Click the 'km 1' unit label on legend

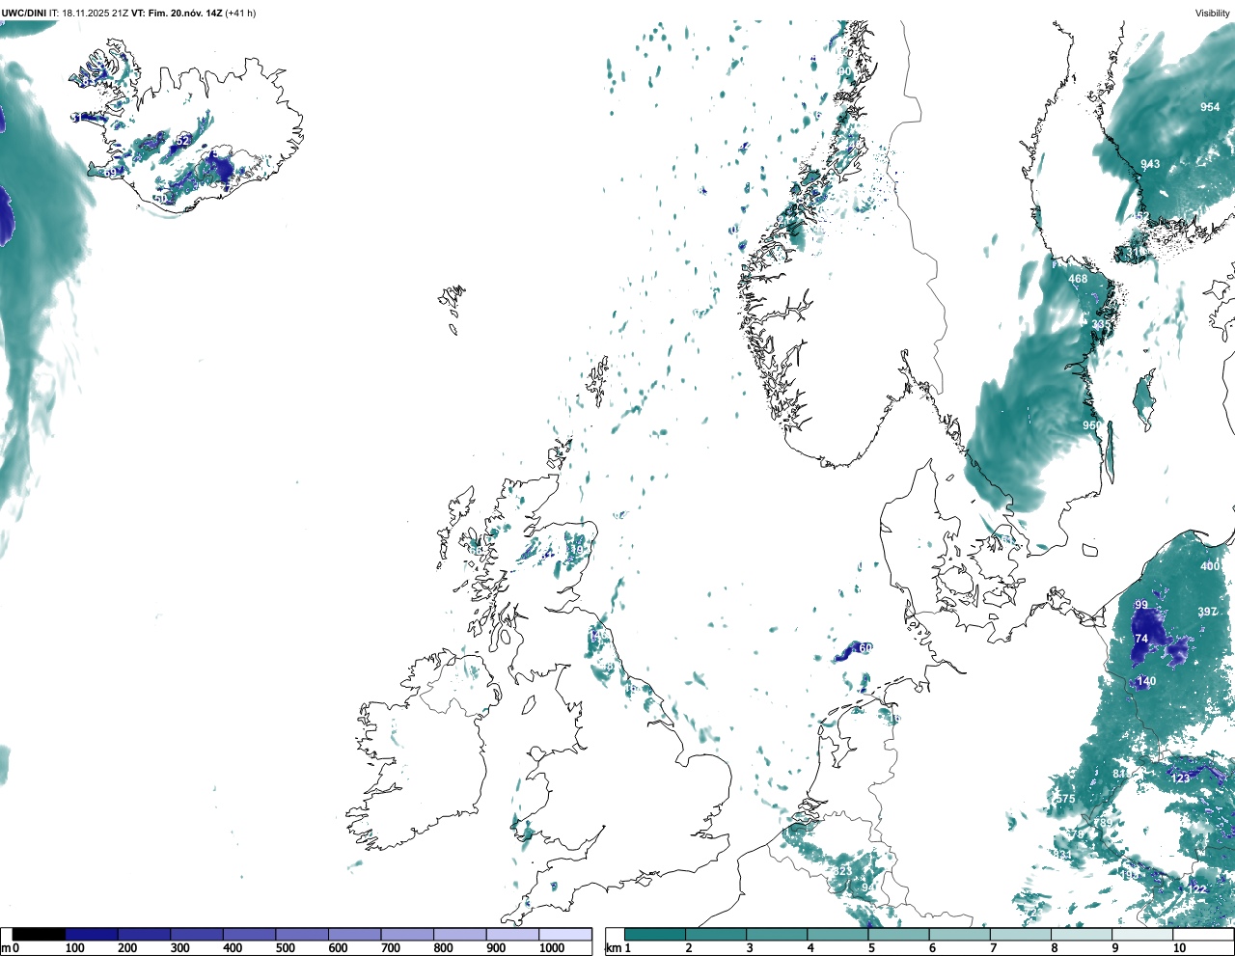(x=619, y=948)
